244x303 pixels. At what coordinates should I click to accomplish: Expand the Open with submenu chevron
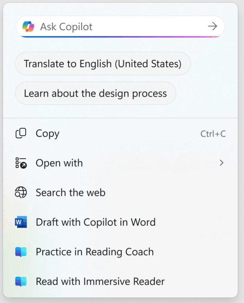(222, 163)
